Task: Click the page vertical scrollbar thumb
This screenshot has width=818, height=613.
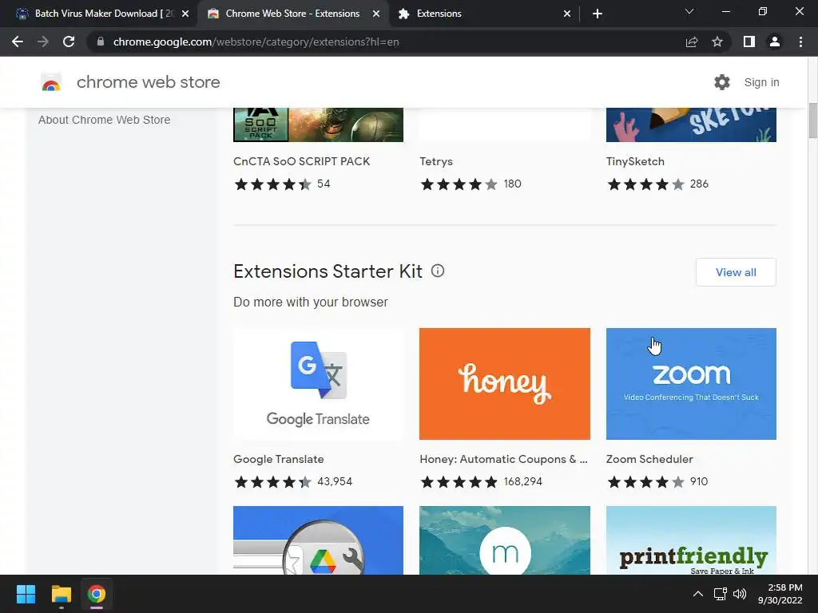Action: click(x=812, y=121)
